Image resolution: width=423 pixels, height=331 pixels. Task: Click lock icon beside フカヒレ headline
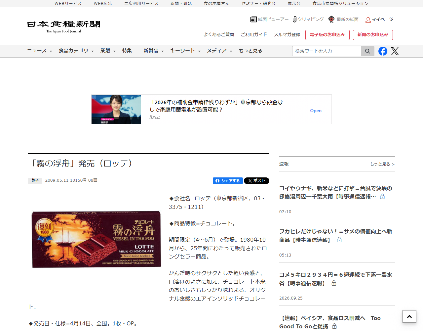(x=339, y=240)
